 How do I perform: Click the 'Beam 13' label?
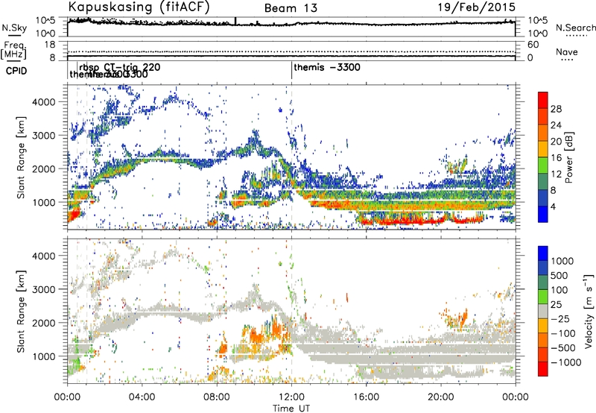pos(291,8)
